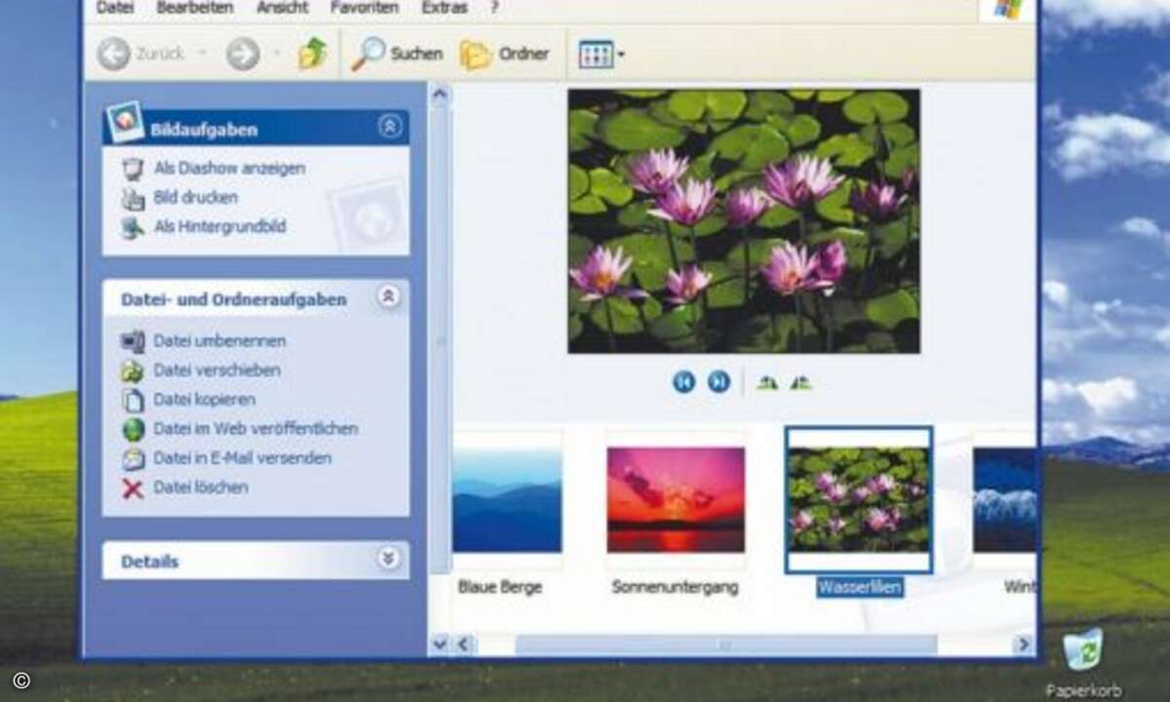Select the Winter thumbnail at right edge
Screen dimensions: 1170x702
pos(1004,499)
